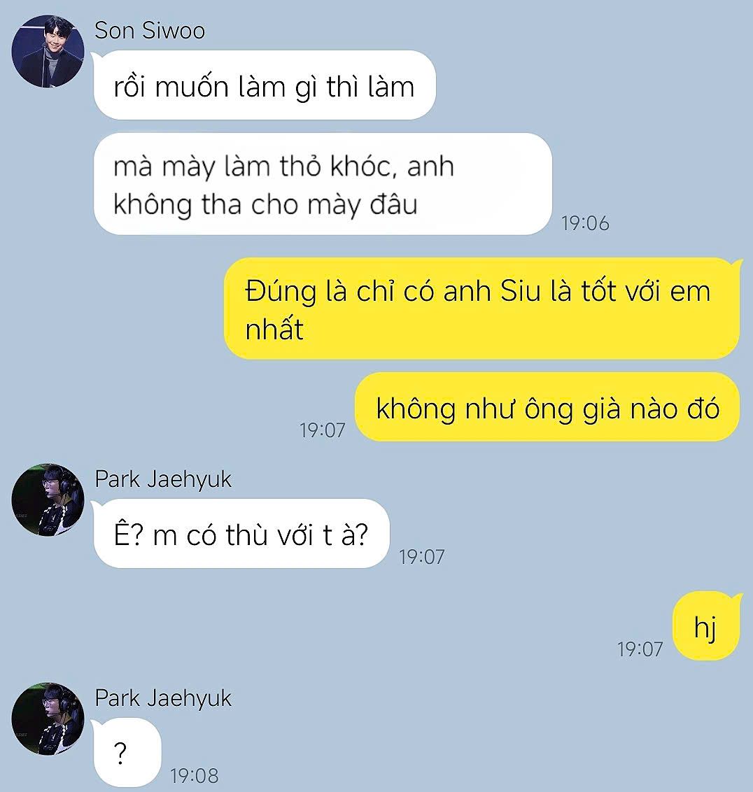Tap the "không như ông già nào đó" bubble
This screenshot has height=792, width=753.
coord(547,407)
